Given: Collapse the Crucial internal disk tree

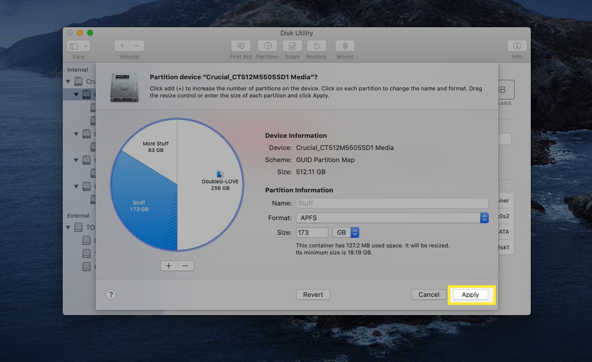Looking at the screenshot, I should click(x=69, y=81).
